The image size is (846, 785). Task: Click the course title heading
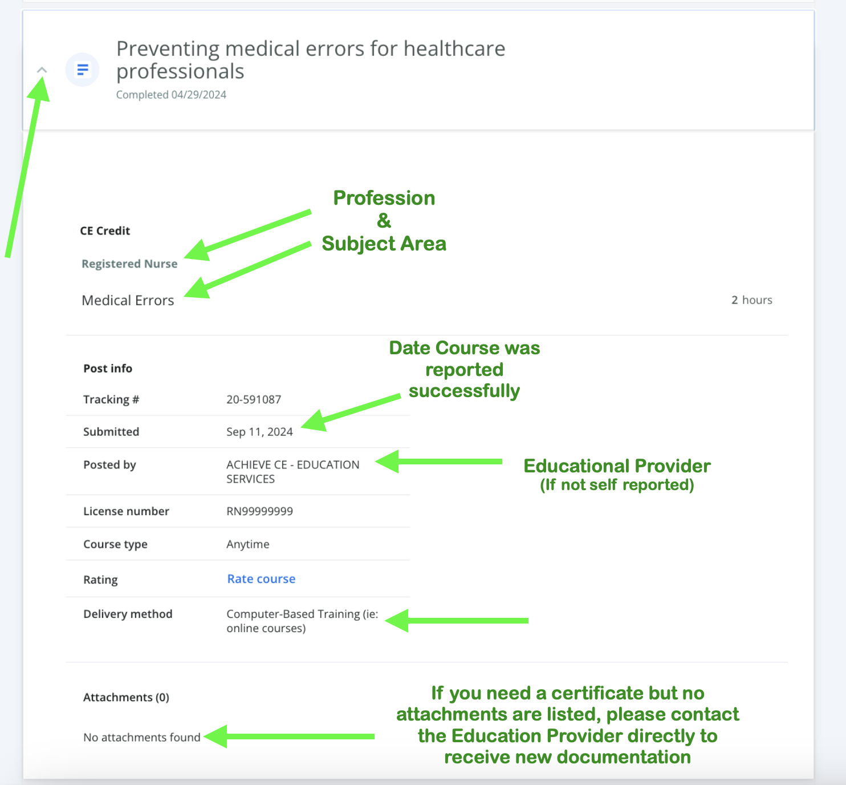(x=311, y=60)
